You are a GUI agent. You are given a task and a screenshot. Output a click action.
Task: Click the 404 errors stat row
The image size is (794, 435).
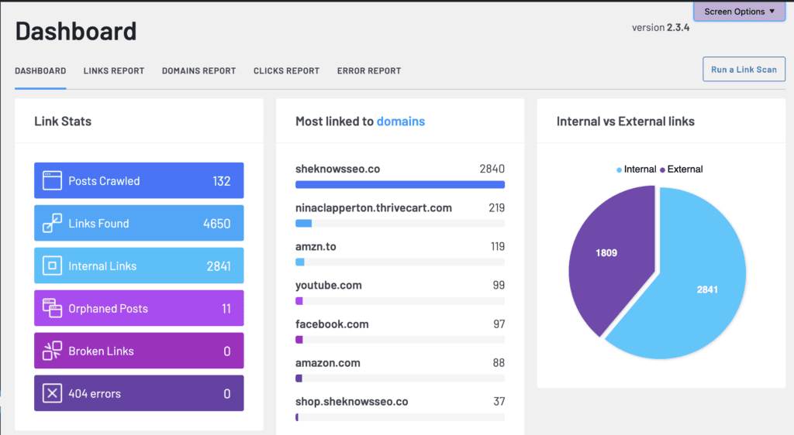point(139,393)
